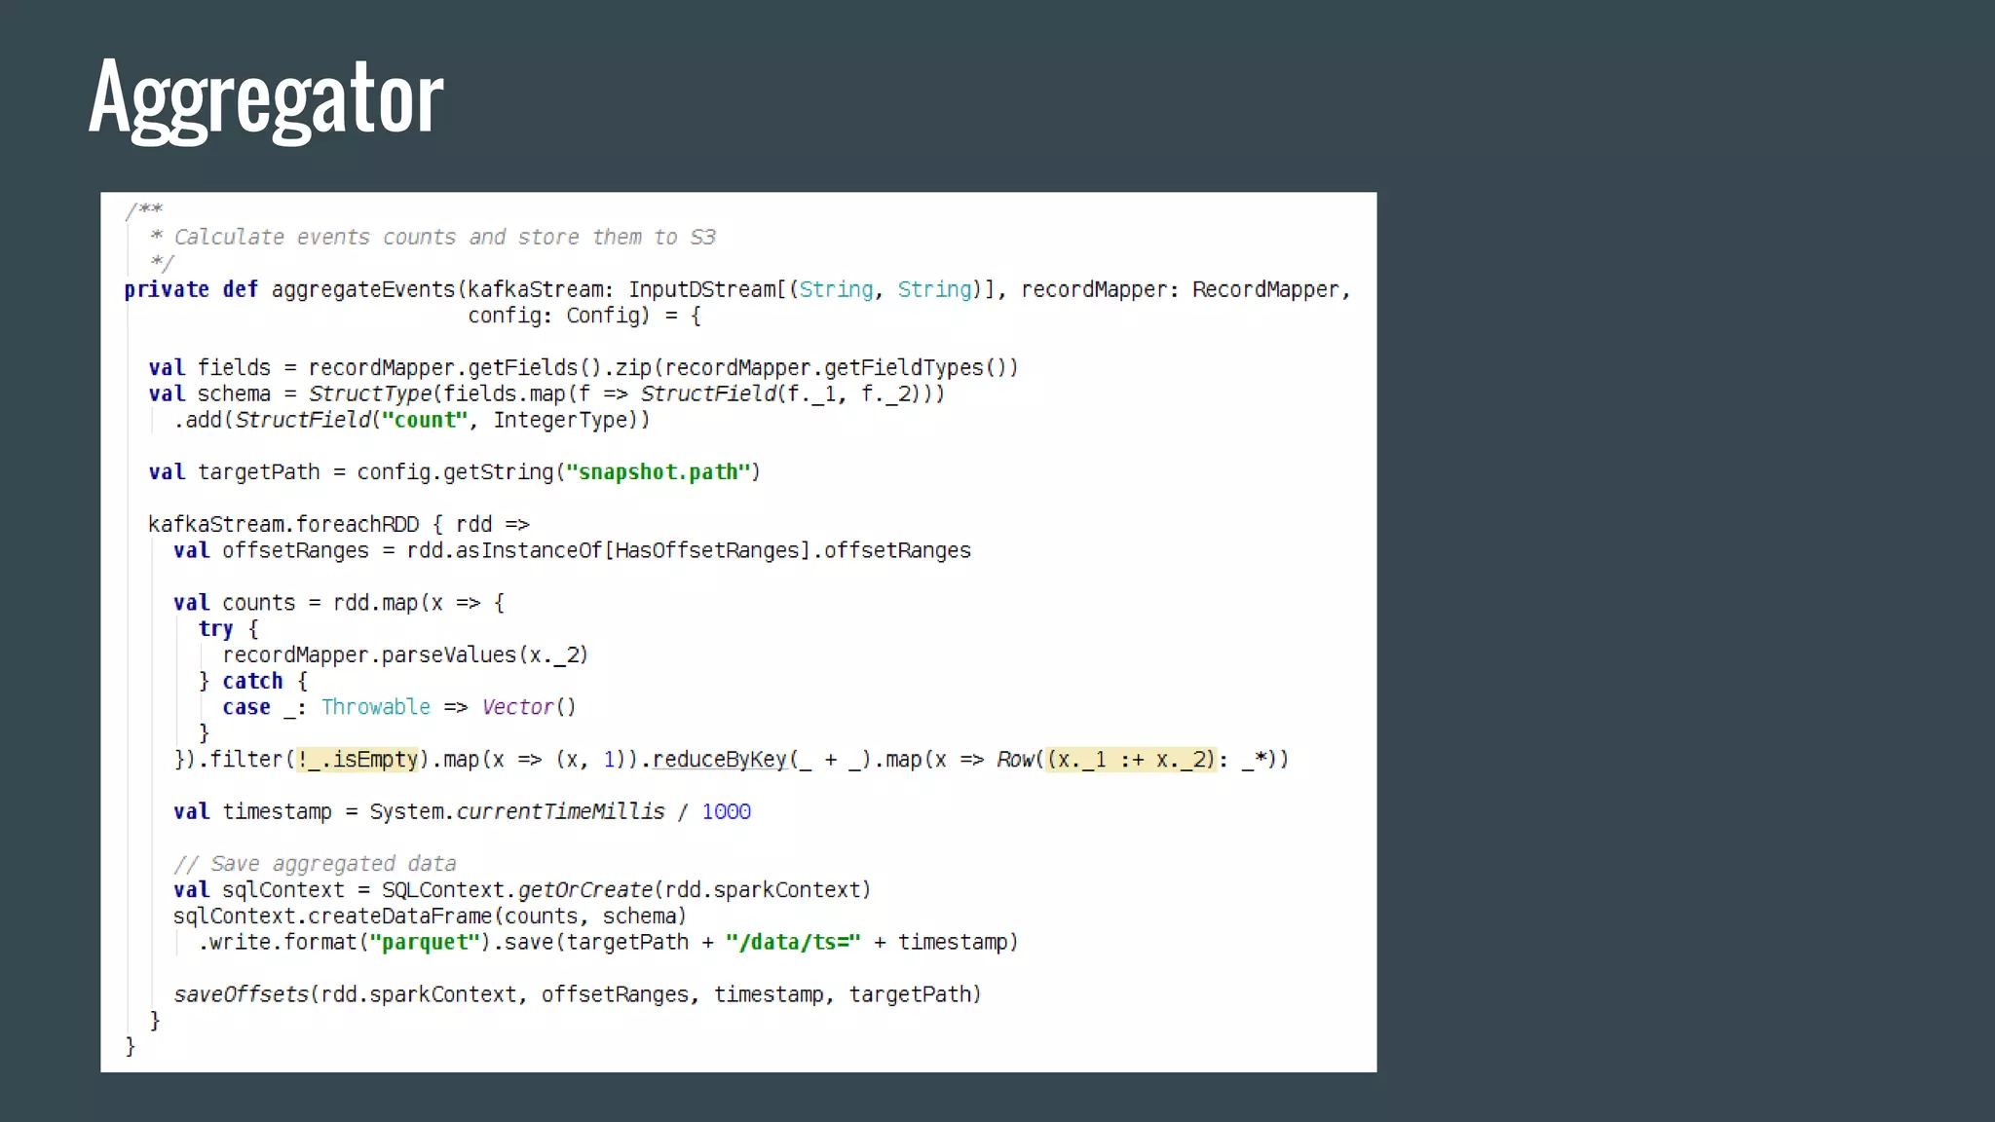Click the 'catch' keyword
Screen dimensions: 1995x1122
pos(252,682)
